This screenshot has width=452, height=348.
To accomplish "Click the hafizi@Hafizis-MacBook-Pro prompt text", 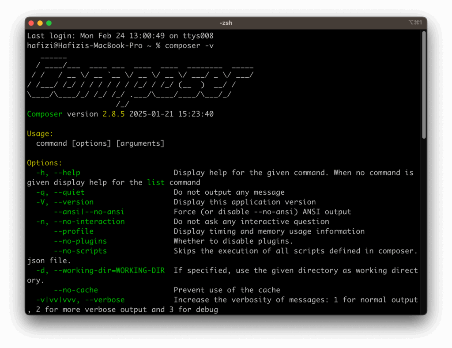I will click(85, 45).
